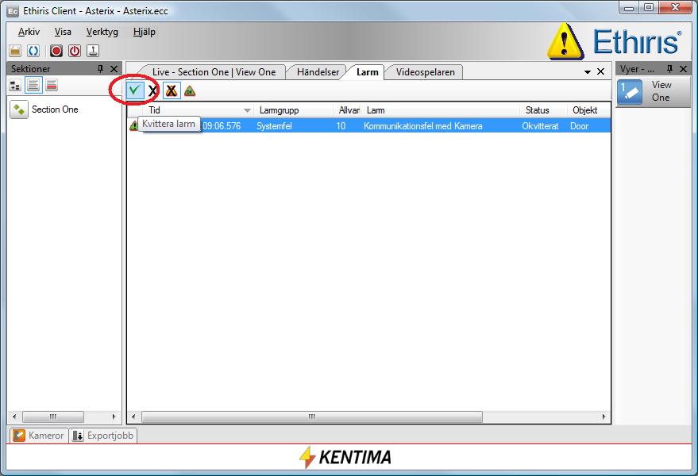Image resolution: width=698 pixels, height=476 pixels.
Task: Click the Kameror tab icon
Action: tap(19, 436)
